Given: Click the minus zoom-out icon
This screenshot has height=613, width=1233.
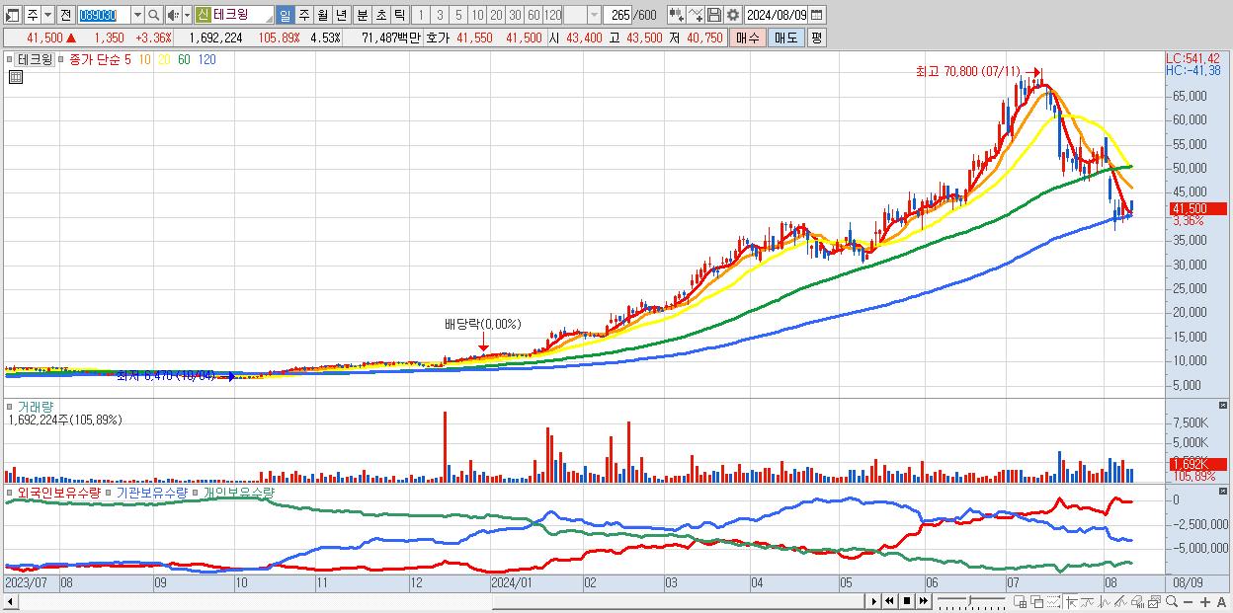Looking at the screenshot, I should click(1189, 602).
